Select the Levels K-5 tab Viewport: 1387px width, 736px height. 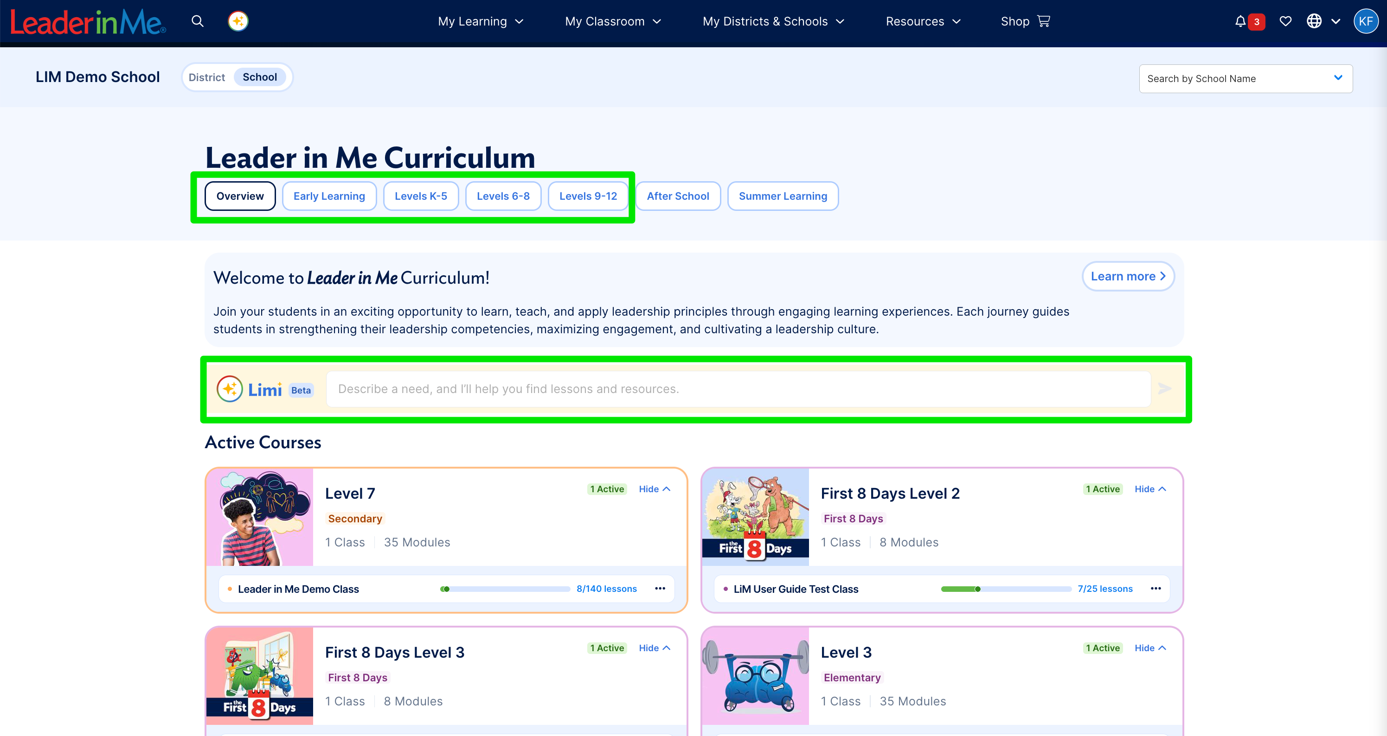coord(421,197)
